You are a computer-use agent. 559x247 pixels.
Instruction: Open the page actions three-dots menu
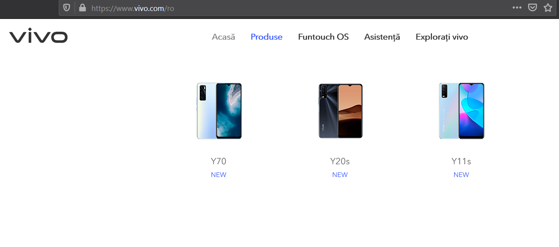click(x=517, y=7)
